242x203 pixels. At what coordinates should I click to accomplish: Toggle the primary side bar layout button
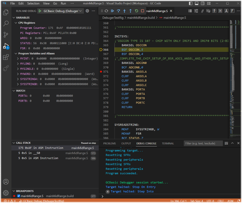tap(191, 3)
